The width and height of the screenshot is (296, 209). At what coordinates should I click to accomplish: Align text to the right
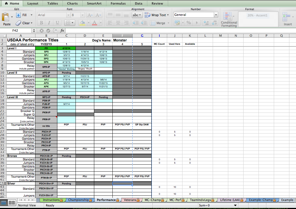pyautogui.click(x=126, y=23)
